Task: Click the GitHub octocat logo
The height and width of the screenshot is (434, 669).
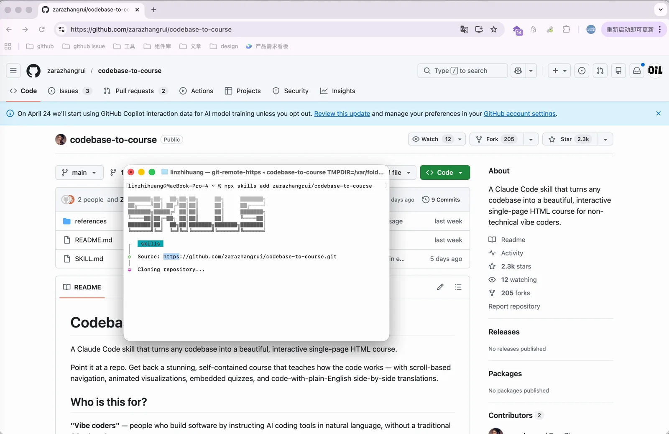Action: [33, 71]
